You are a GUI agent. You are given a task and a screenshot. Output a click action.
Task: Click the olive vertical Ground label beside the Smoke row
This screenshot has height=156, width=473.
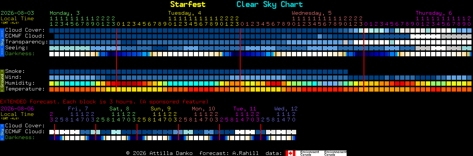coord(2,80)
